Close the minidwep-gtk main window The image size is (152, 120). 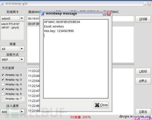point(149,4)
